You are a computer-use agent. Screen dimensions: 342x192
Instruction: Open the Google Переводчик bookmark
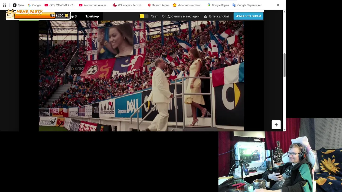click(247, 5)
